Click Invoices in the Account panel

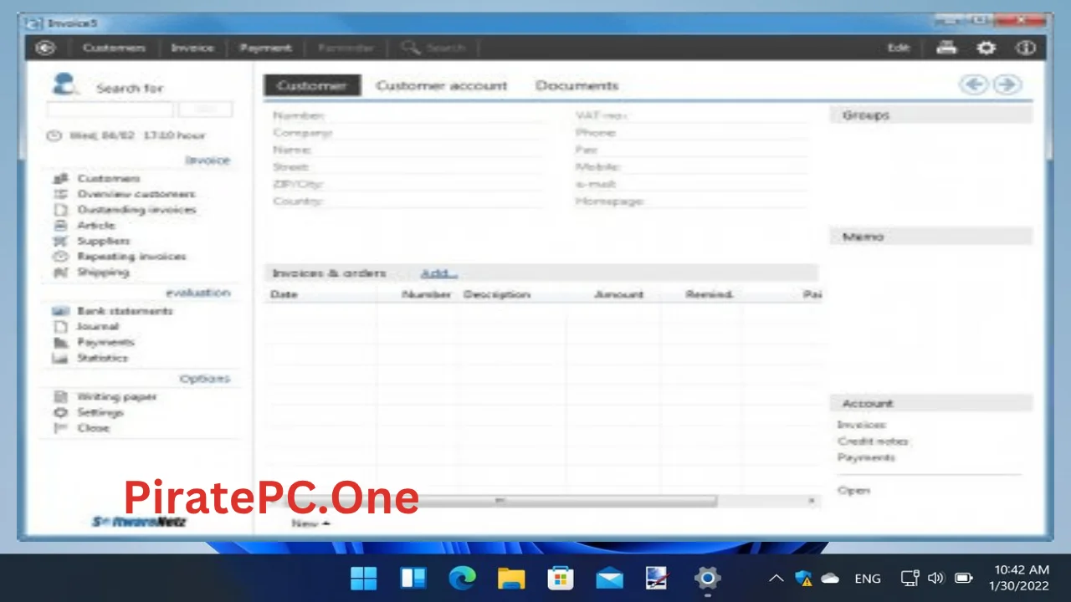[861, 425]
